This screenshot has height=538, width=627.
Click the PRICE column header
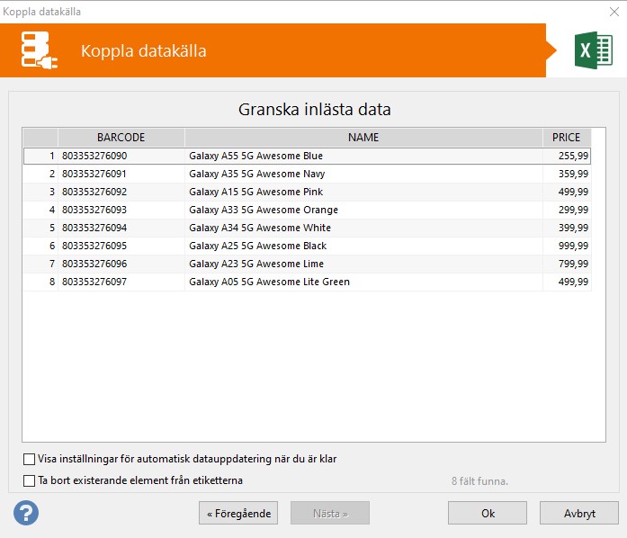(566, 138)
